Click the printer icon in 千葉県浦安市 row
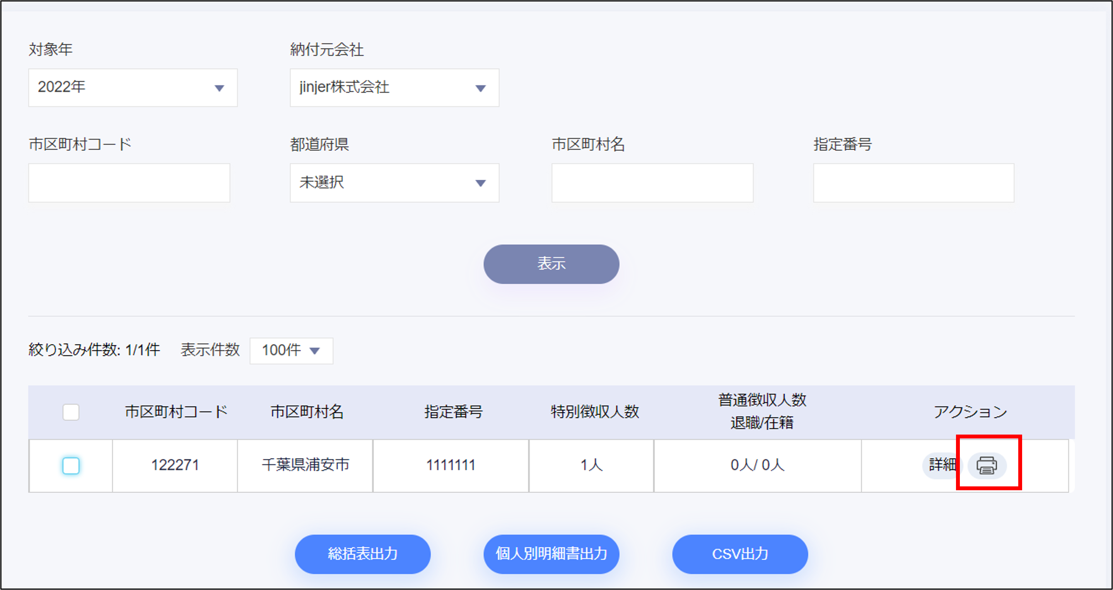The image size is (1113, 590). (x=987, y=465)
